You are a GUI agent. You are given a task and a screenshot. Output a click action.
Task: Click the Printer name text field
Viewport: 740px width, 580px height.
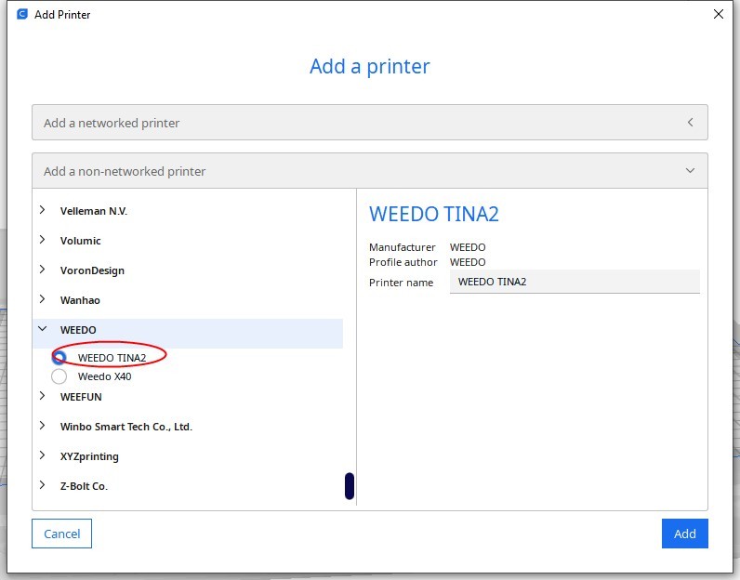[574, 282]
